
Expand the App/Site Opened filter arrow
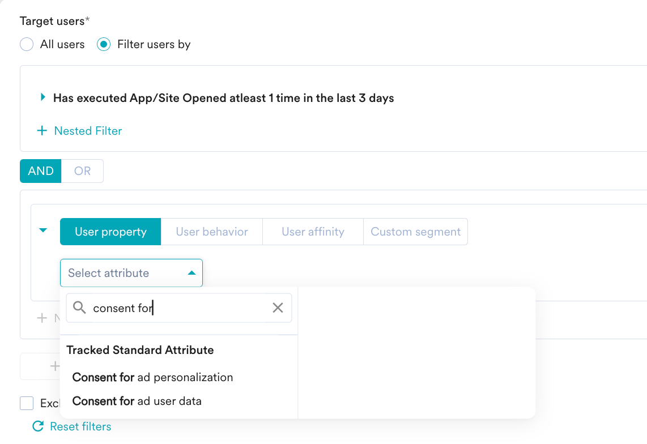point(43,97)
